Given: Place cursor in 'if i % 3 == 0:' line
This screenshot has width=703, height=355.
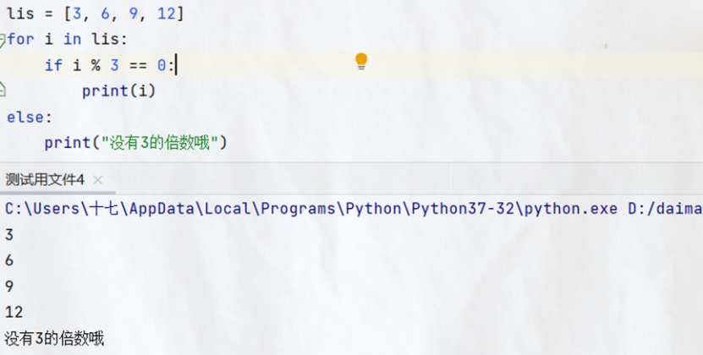Looking at the screenshot, I should click(109, 65).
